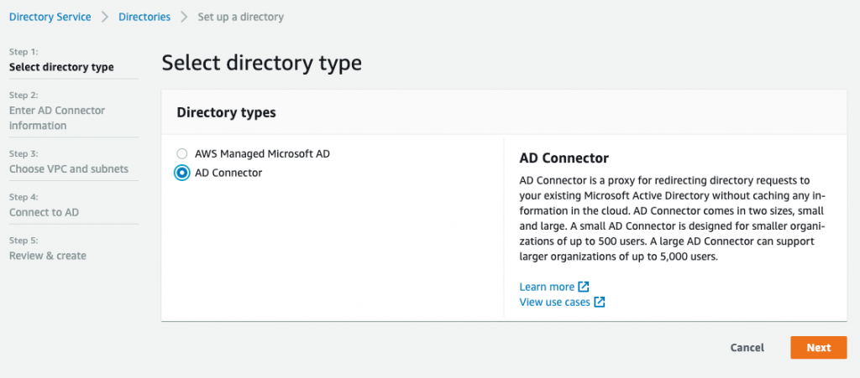Click the AD Connector option label
The width and height of the screenshot is (860, 378).
pyautogui.click(x=228, y=173)
